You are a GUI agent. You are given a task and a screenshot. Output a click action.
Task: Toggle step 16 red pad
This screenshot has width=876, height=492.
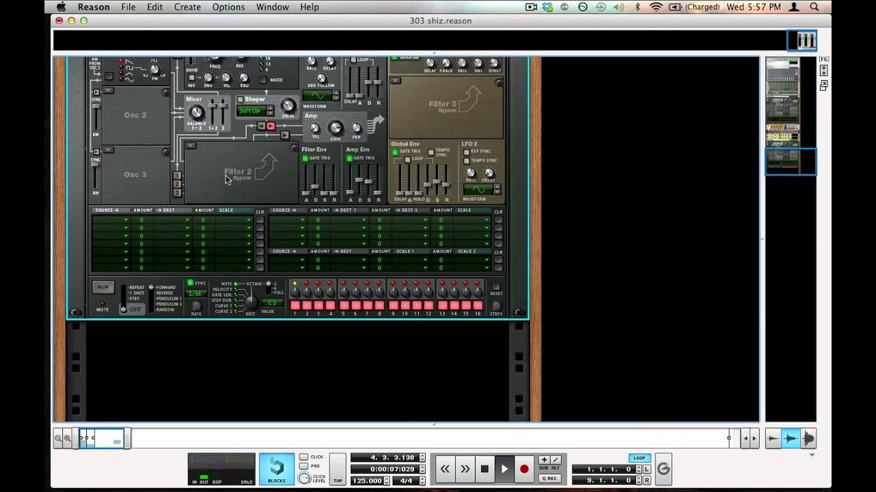coord(478,305)
